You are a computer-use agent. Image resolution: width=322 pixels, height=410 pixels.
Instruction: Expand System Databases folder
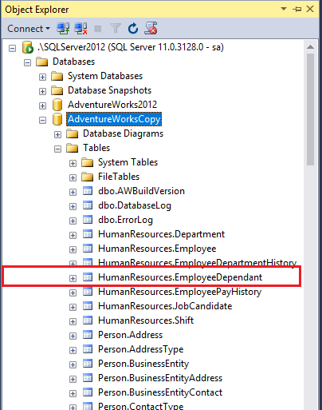(42, 77)
